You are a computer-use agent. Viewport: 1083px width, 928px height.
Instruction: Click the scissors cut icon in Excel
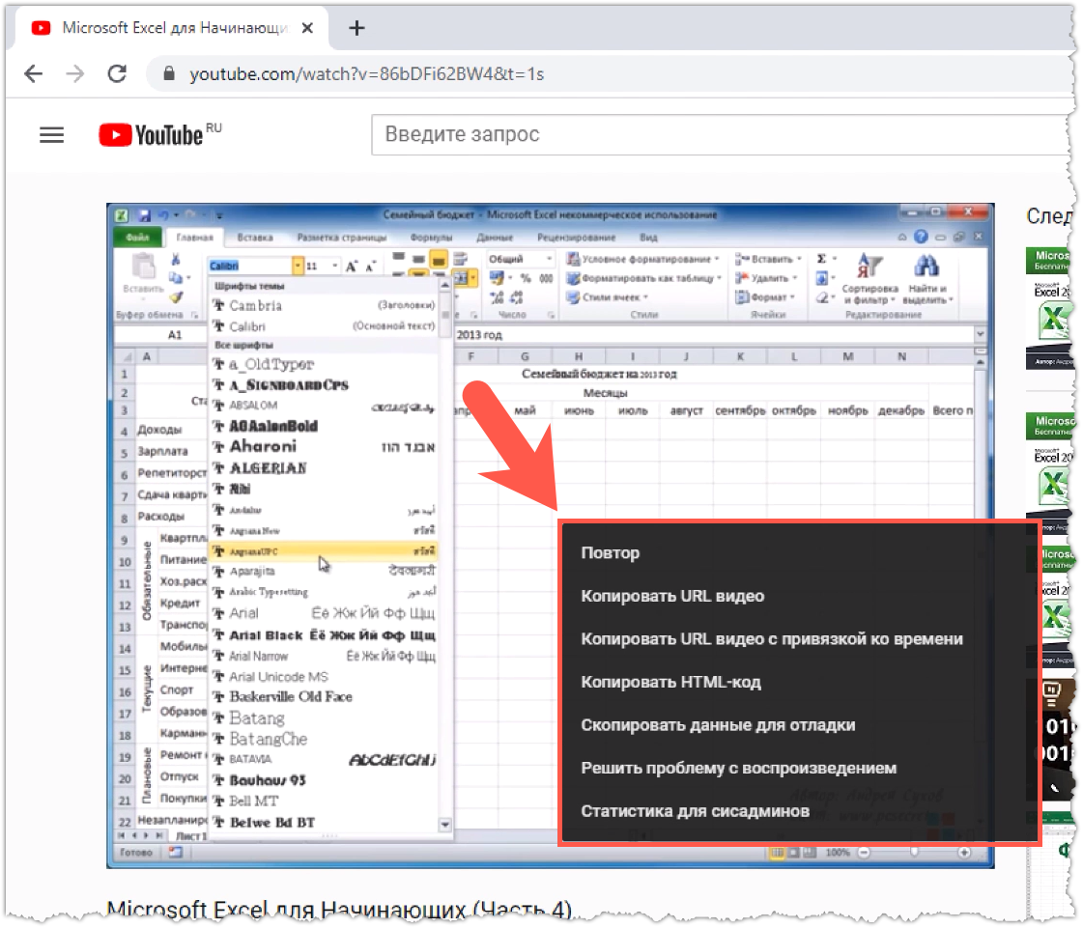[176, 260]
